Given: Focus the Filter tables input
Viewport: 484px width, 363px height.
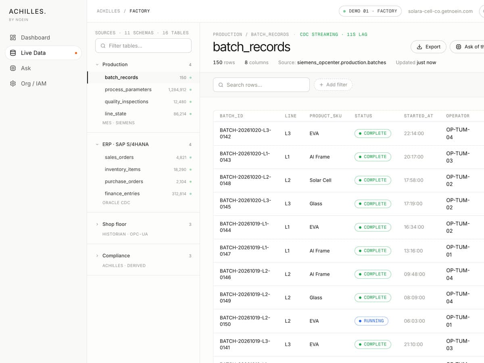Looking at the screenshot, I should pyautogui.click(x=143, y=46).
